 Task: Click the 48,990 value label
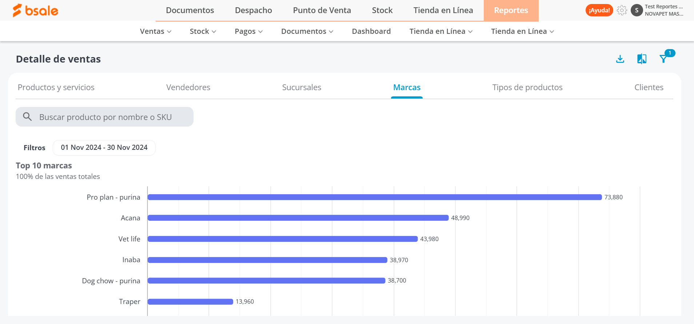(460, 218)
